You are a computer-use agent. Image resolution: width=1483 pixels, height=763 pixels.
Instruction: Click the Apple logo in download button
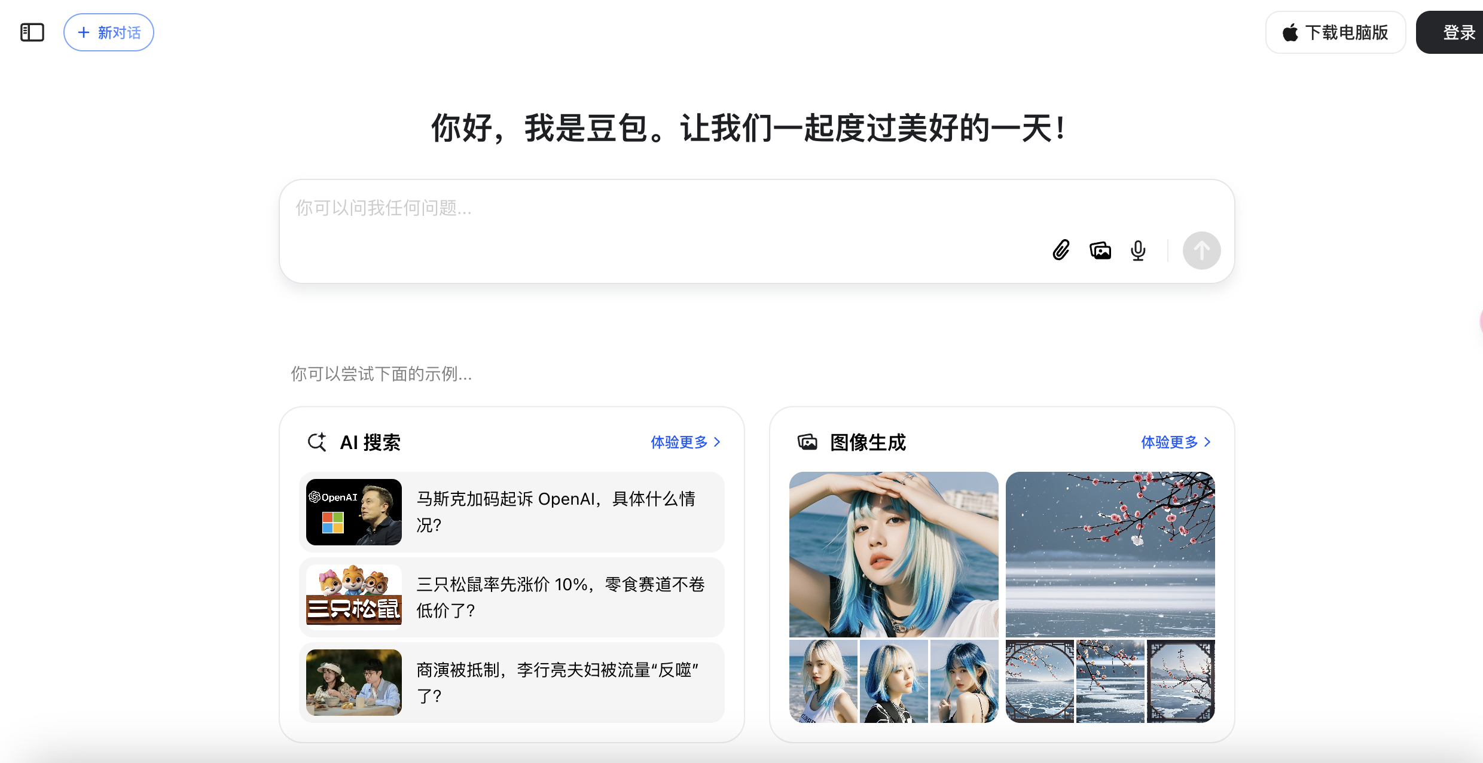click(x=1290, y=32)
